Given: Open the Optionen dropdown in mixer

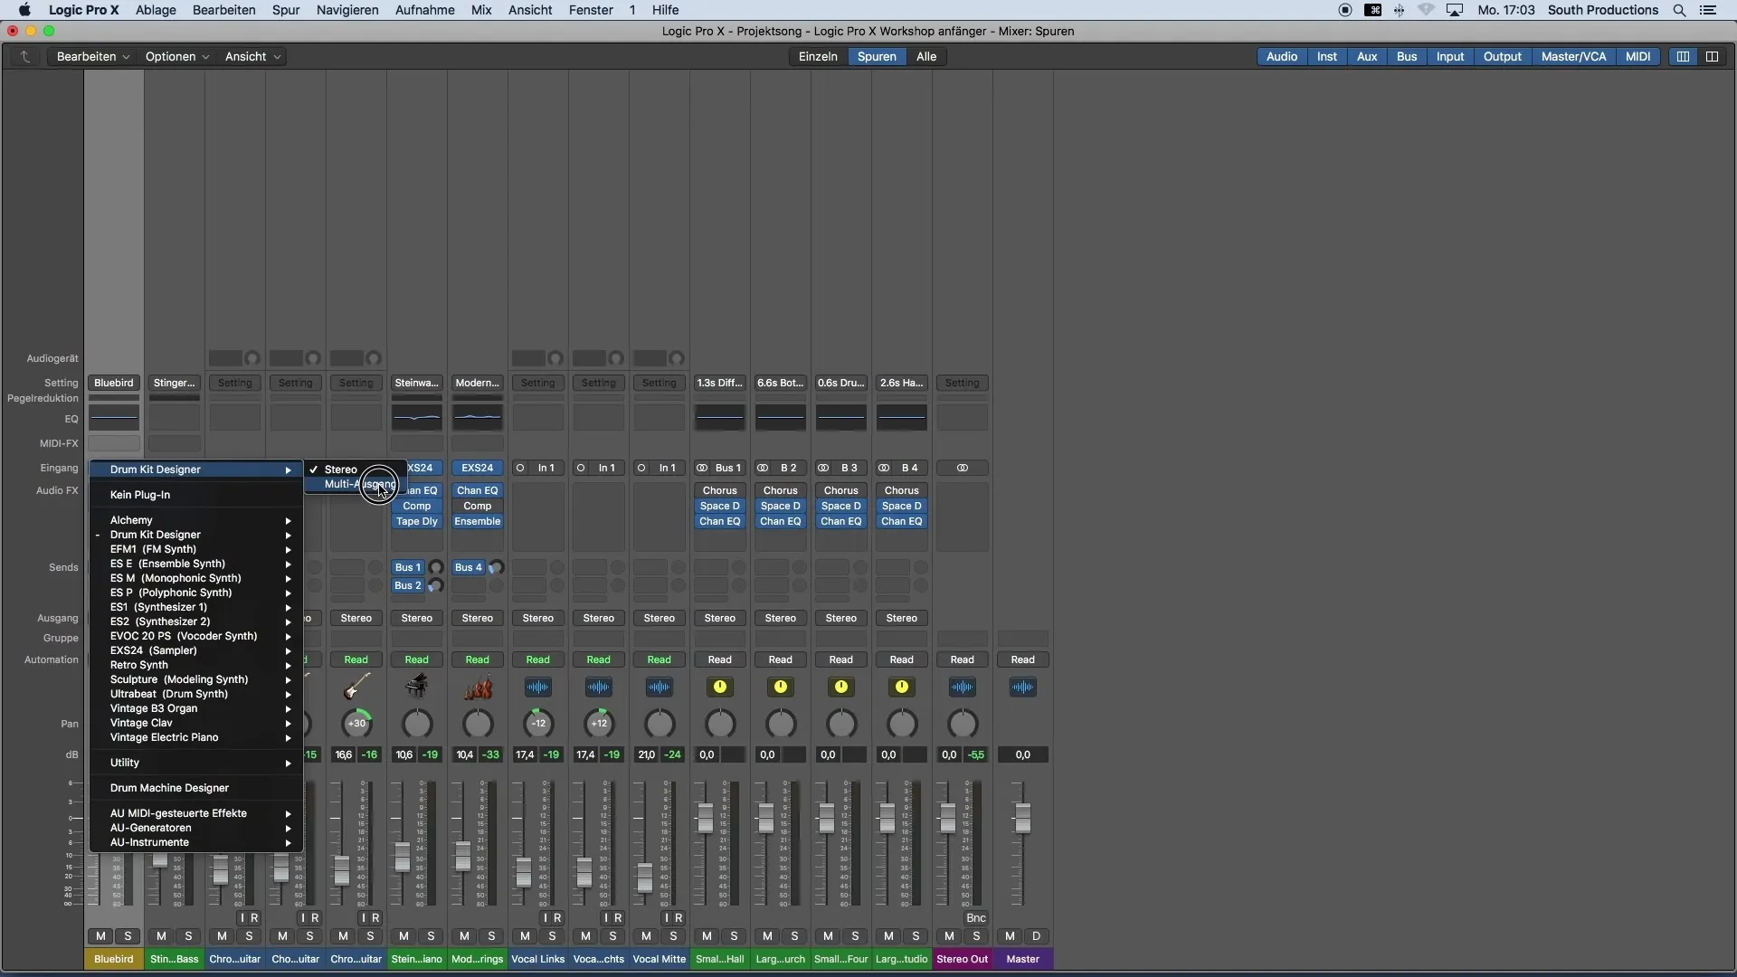Looking at the screenshot, I should tap(177, 56).
